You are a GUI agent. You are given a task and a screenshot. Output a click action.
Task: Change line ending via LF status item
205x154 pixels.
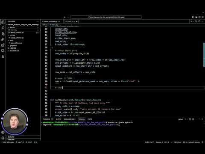point(172,142)
